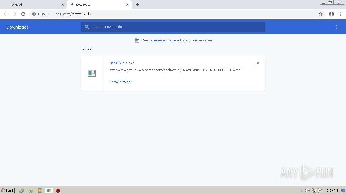
Task: Show hidden system tray icons
Action: pos(301,190)
